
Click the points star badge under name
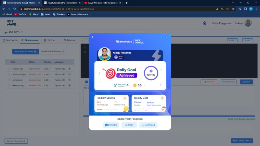(x=116, y=57)
